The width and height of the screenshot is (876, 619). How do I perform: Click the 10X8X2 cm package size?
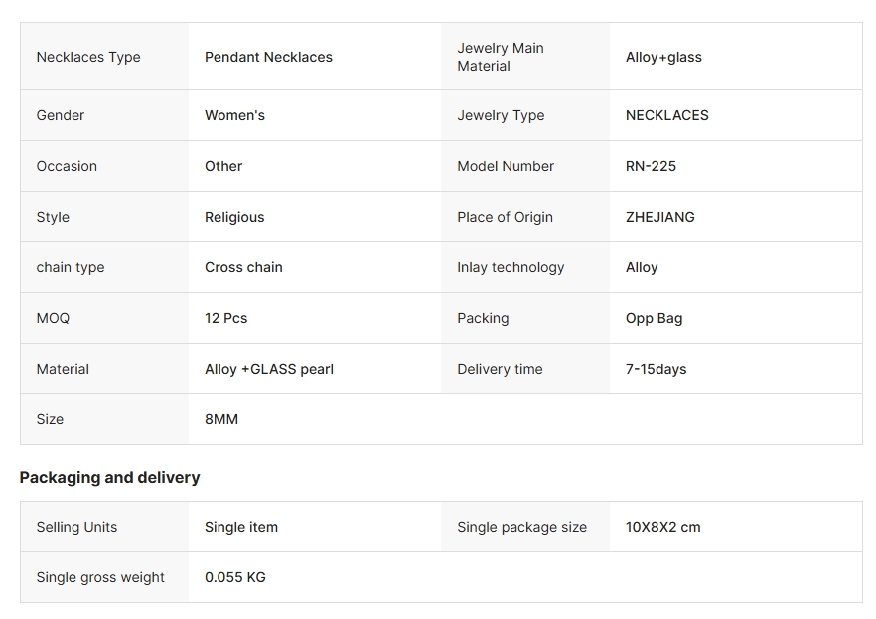click(x=662, y=527)
